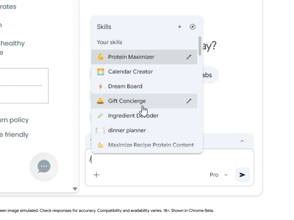Open the floating chat bubble button
The height and width of the screenshot is (220, 294).
tap(44, 166)
